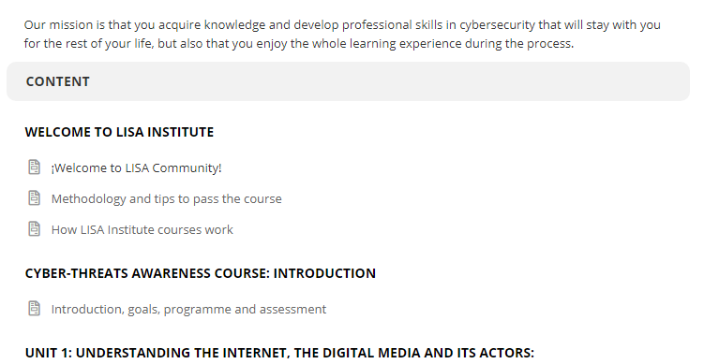Image resolution: width=704 pixels, height=364 pixels.
Task: Click the lesson icon beside Introduction, goals, programme
Action: 35,309
